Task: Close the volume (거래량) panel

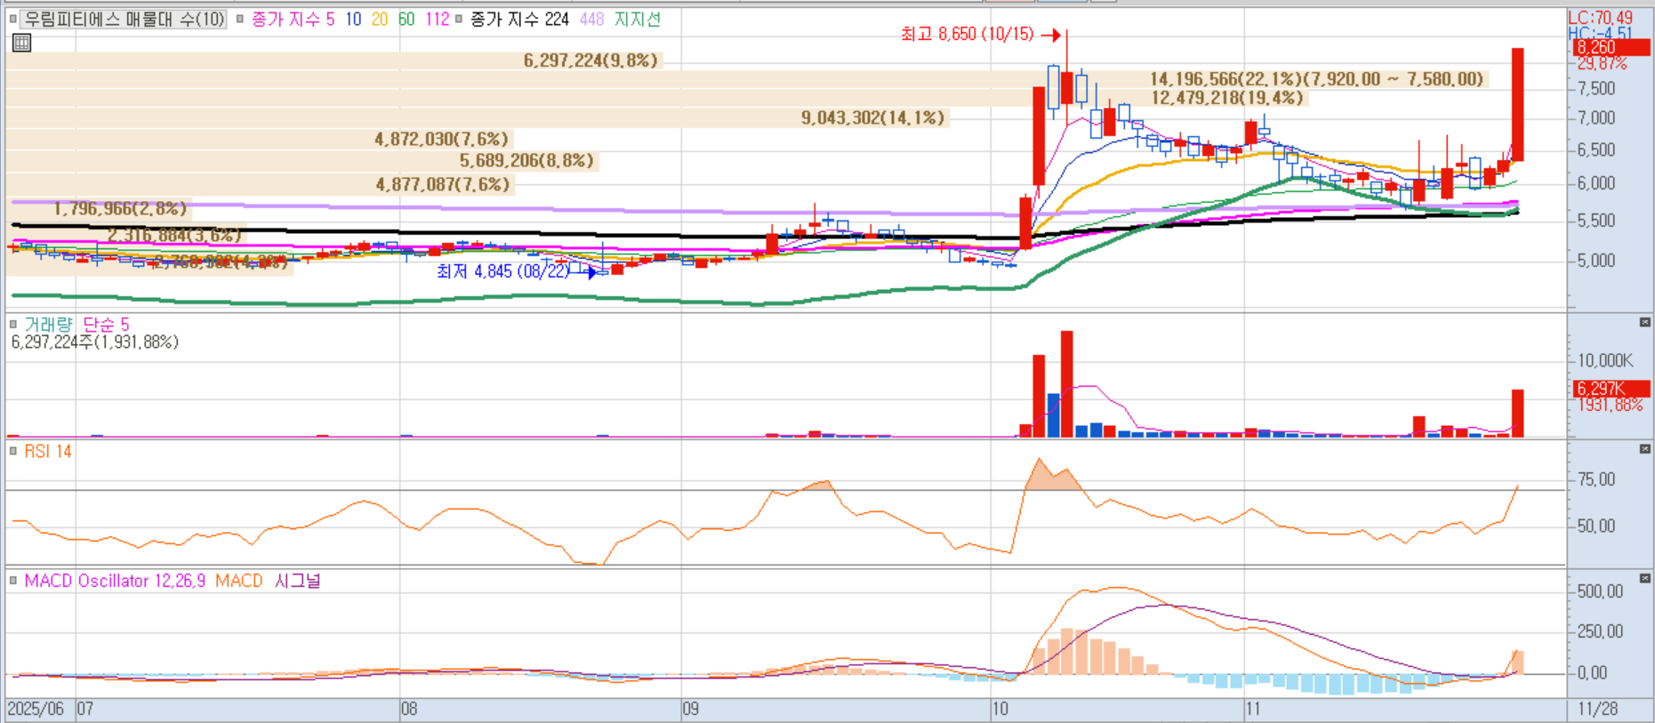Action: (1644, 322)
